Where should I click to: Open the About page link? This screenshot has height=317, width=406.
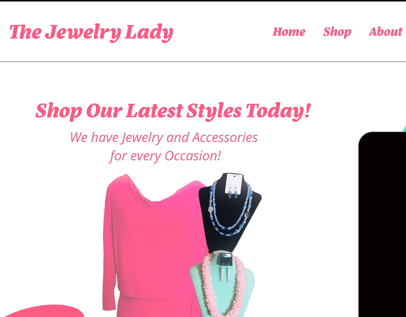[x=386, y=32]
